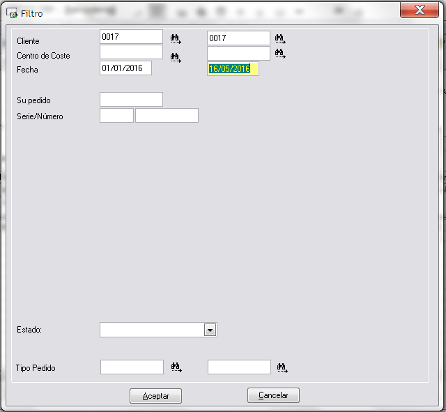Click the end date field 16/05/2016
Viewport: 446px width, 412px height.
[x=233, y=68]
